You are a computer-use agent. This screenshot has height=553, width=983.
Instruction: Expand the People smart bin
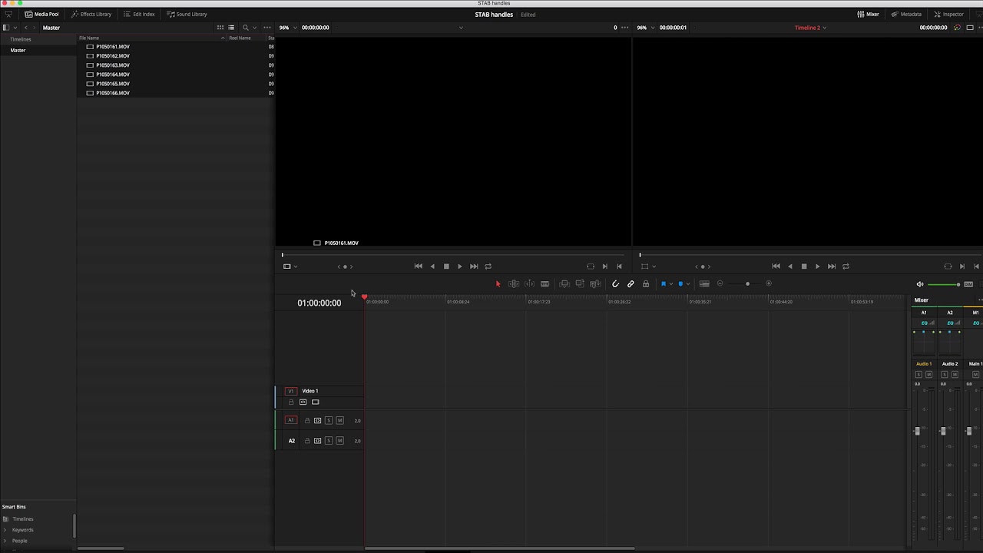coord(5,541)
